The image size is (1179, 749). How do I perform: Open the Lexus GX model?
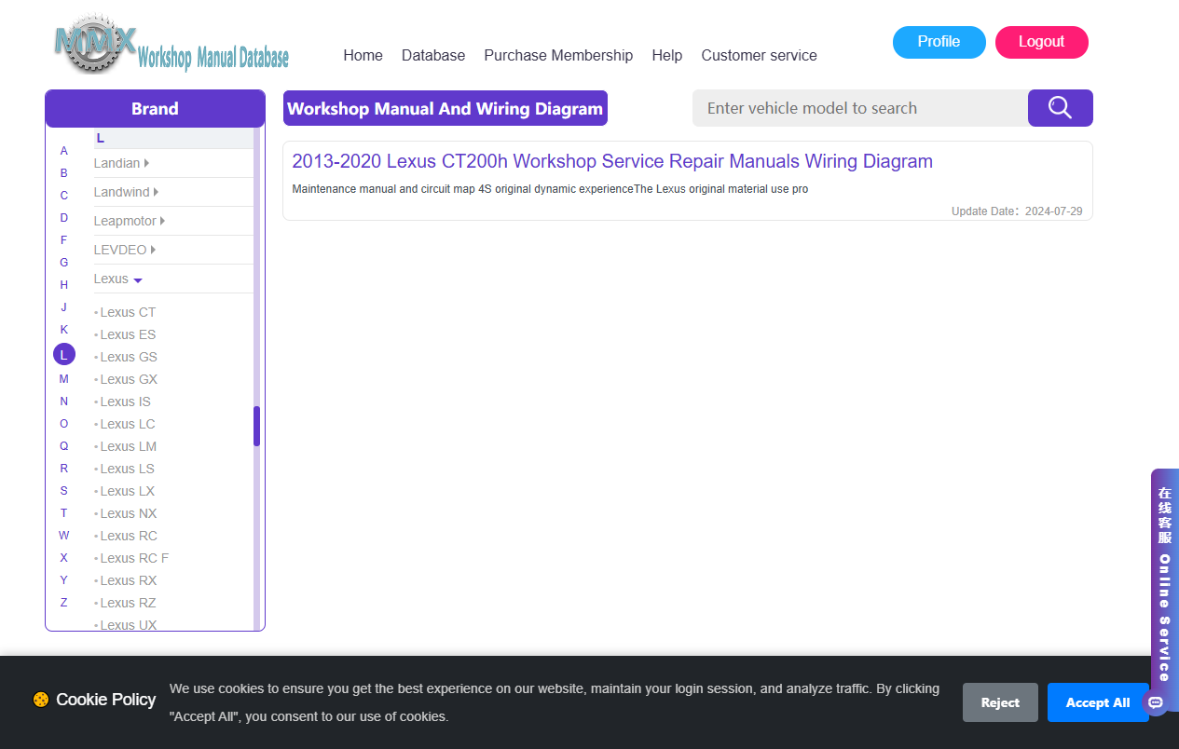coord(129,379)
